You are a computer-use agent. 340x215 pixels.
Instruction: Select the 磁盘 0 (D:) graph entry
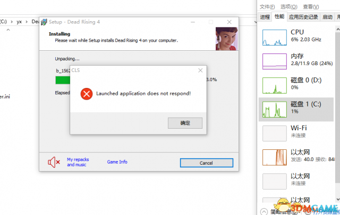[x=296, y=85]
